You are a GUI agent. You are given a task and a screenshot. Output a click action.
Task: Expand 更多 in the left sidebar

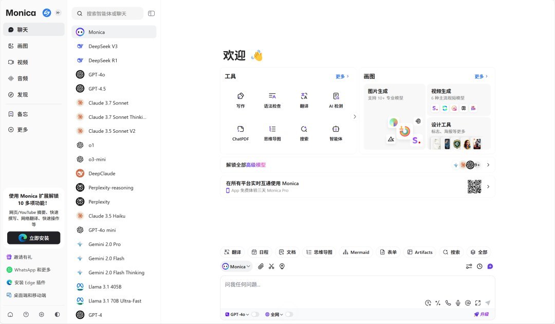(33, 130)
